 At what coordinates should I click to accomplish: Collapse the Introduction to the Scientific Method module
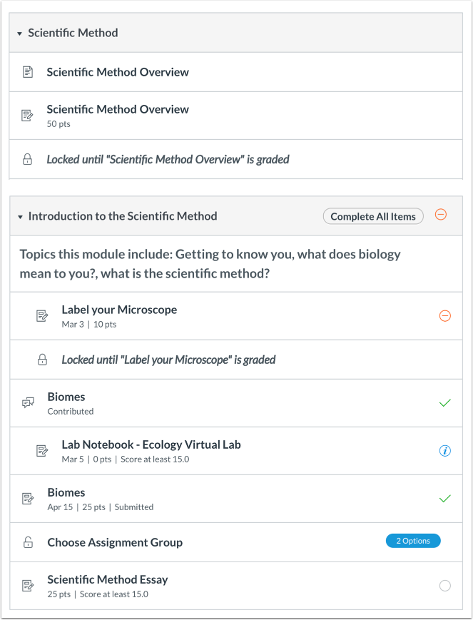coord(20,217)
